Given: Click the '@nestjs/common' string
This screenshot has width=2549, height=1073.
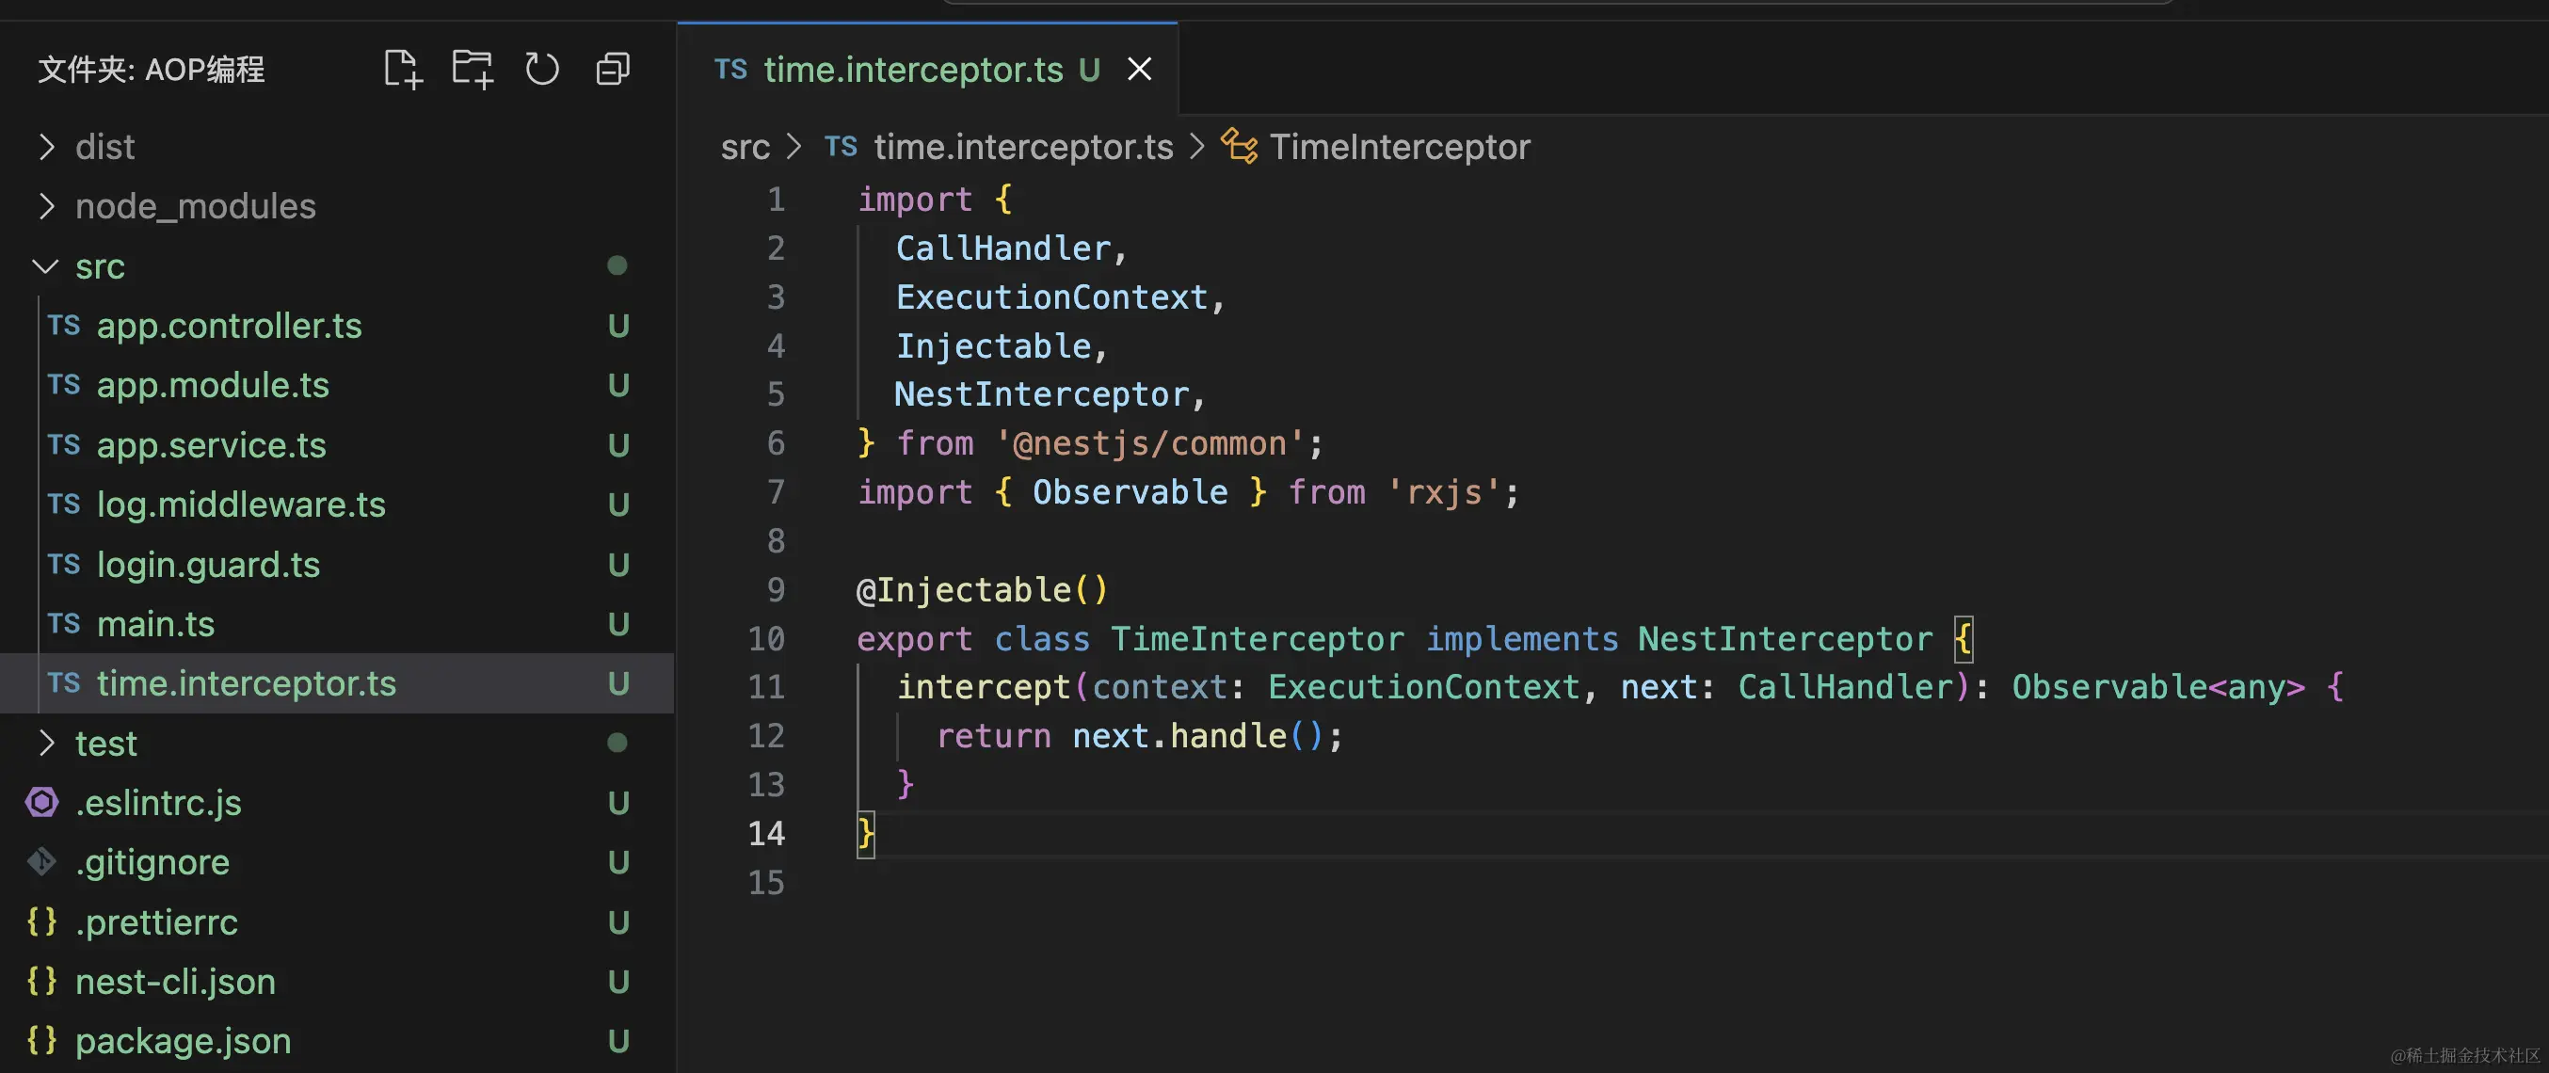Looking at the screenshot, I should point(1151,443).
